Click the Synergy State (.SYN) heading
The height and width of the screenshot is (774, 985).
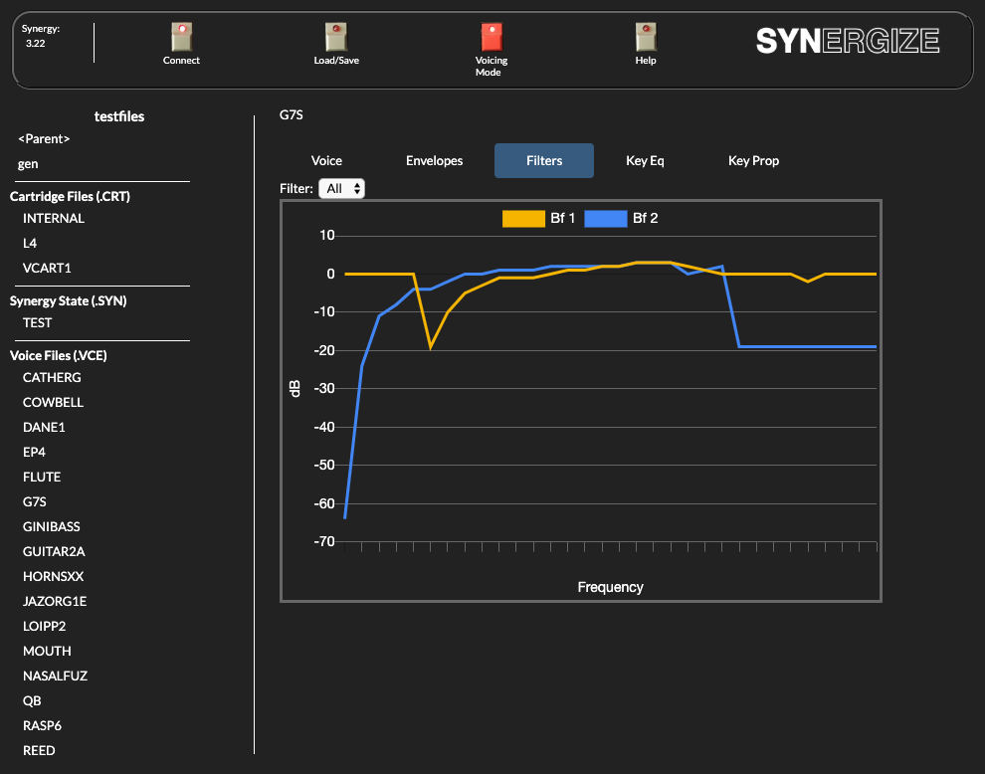[69, 300]
